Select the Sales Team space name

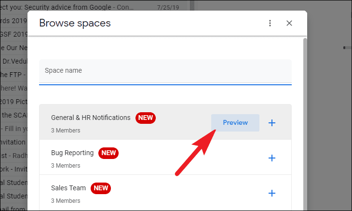click(68, 188)
